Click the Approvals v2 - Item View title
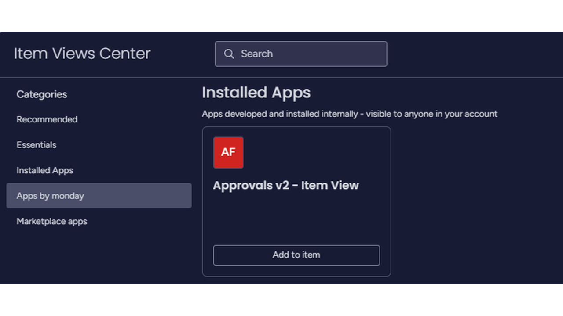 tap(286, 185)
